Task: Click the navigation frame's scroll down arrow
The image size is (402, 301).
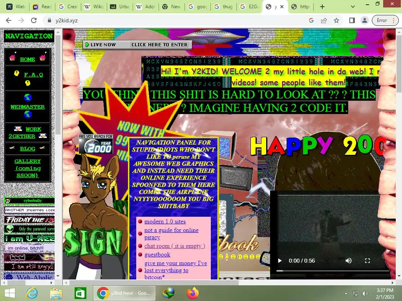Action: (x=58, y=276)
